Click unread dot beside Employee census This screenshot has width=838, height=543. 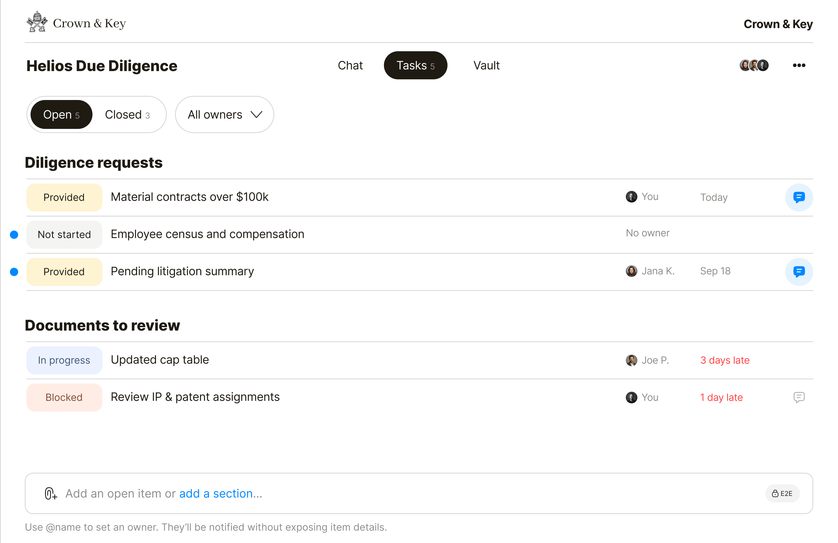(x=14, y=235)
